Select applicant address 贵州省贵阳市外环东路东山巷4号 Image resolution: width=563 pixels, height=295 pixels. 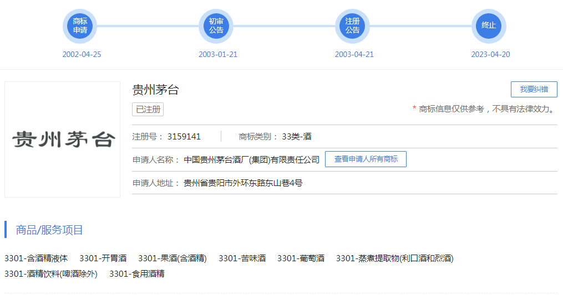click(x=243, y=183)
